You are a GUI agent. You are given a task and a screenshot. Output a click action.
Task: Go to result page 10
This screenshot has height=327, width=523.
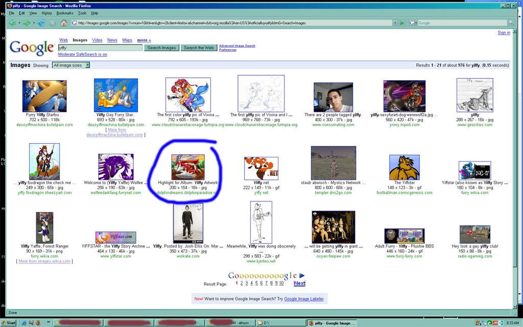click(281, 283)
